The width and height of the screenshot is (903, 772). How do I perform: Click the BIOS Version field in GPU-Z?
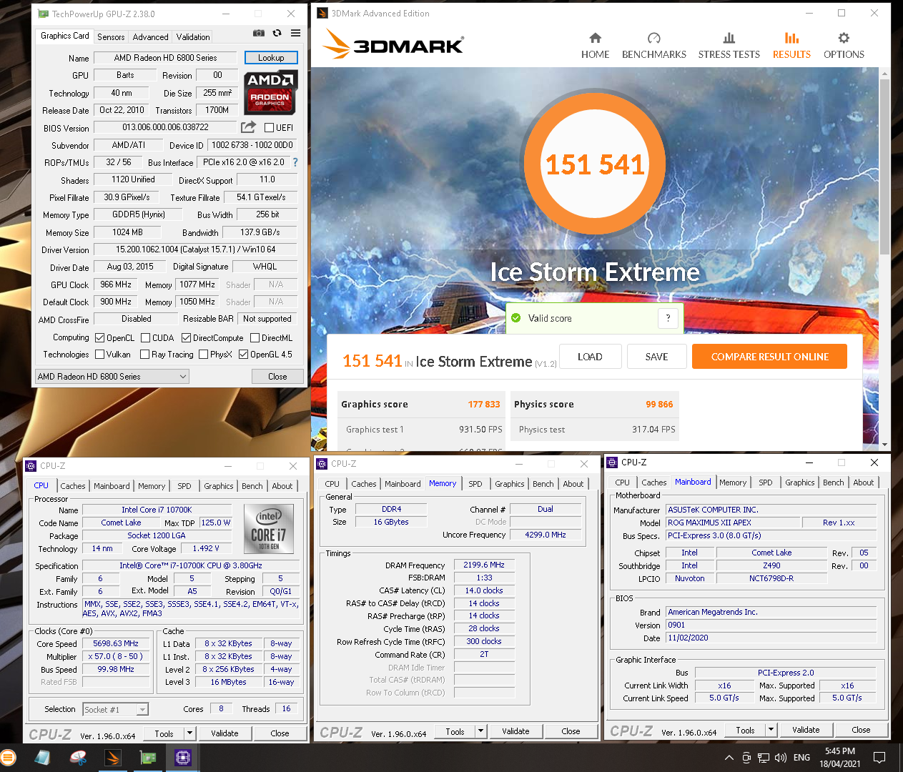pyautogui.click(x=166, y=127)
